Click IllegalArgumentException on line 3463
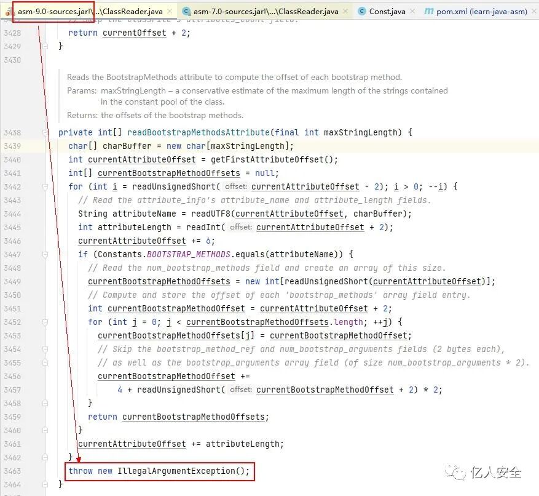 point(176,471)
